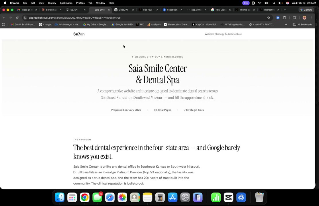
Task: Open the Chatgpt bookmark
Action: [x=45, y=25]
